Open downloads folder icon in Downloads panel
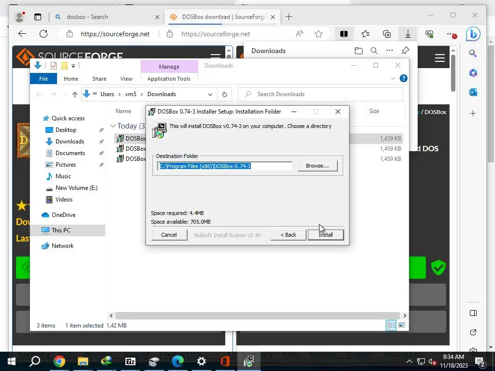 [x=358, y=50]
